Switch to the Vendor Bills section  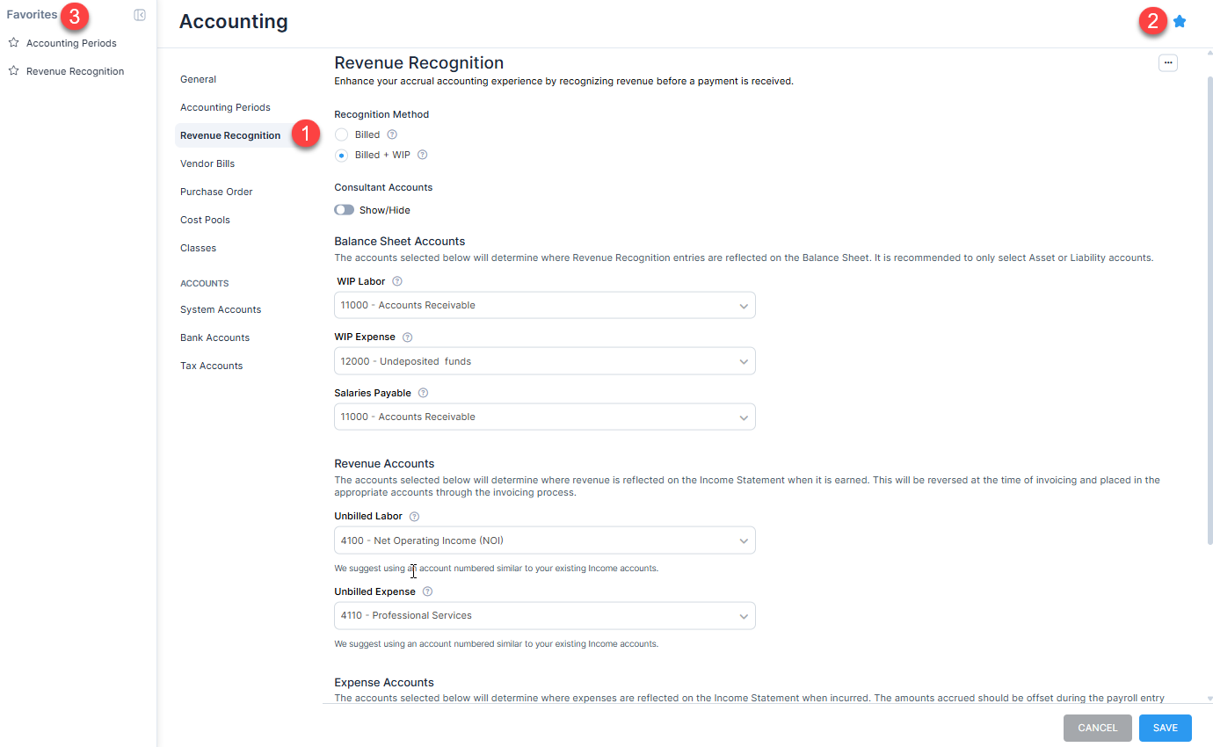(207, 163)
